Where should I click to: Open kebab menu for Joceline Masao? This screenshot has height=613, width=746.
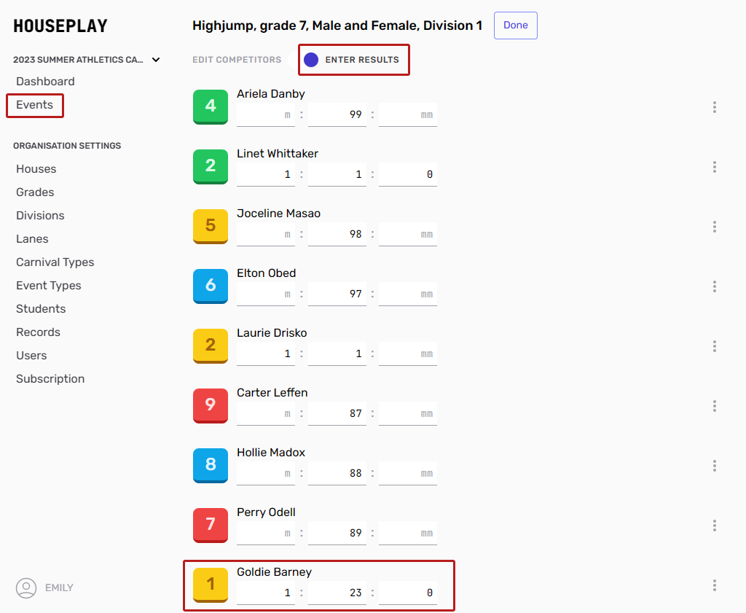tap(715, 227)
